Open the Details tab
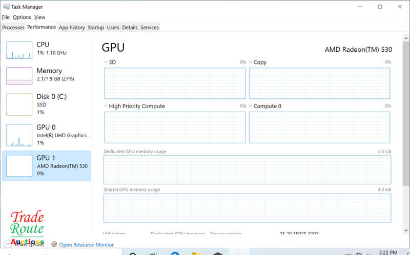 point(130,28)
